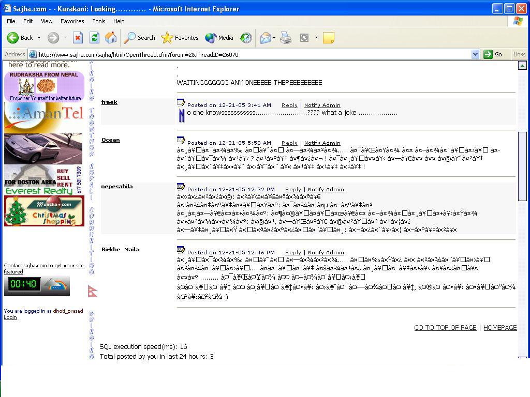
Task: Go to the Home page icon
Action: [x=111, y=38]
